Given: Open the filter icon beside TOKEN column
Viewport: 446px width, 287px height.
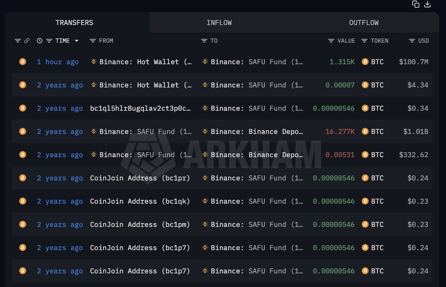Looking at the screenshot, I should tap(364, 41).
